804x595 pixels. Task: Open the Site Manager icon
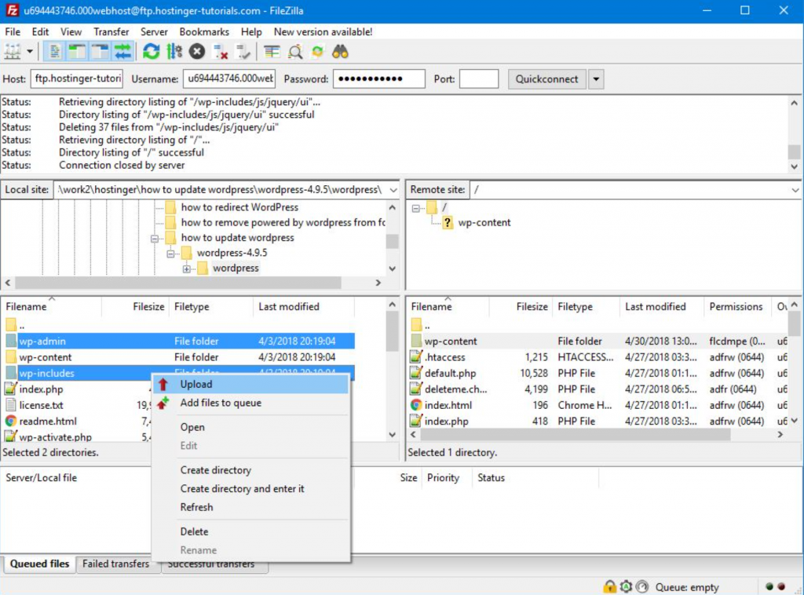point(13,52)
